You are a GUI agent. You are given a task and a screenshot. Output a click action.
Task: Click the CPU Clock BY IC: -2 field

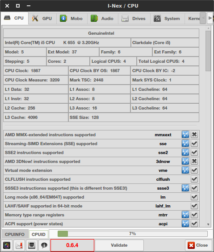pos(165,70)
